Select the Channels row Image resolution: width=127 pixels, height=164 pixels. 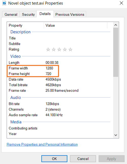point(59,109)
